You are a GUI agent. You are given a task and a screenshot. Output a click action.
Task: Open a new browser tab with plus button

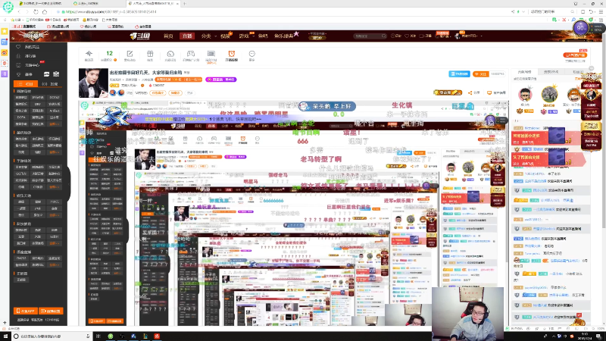(185, 3)
